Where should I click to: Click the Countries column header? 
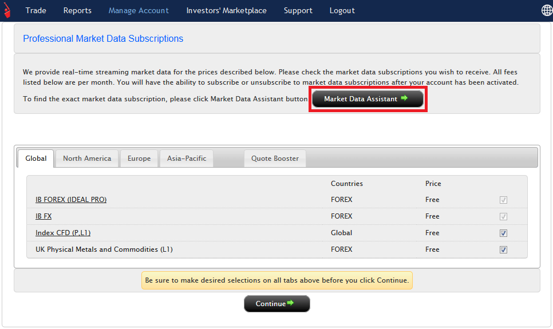click(x=347, y=183)
